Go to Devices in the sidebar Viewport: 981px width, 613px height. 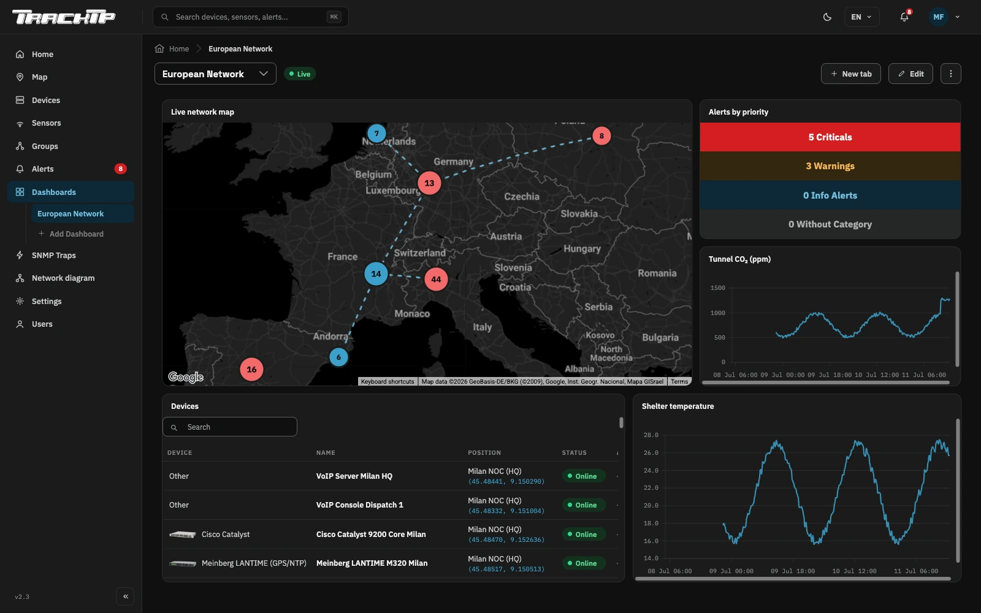71,100
